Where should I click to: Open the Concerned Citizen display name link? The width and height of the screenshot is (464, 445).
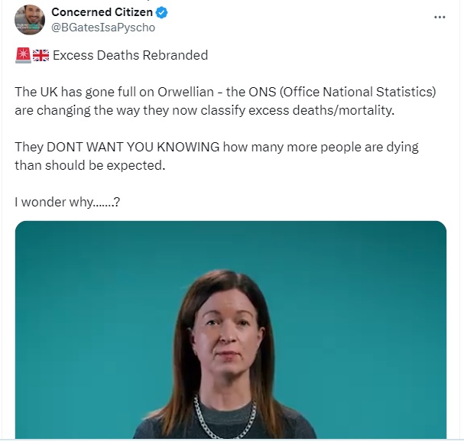(x=102, y=12)
